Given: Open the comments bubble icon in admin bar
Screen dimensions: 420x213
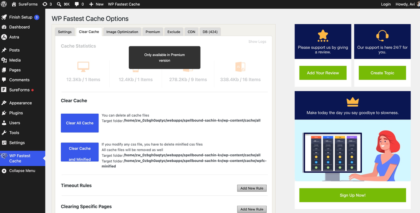Looking at the screenshot, I should point(77,4).
